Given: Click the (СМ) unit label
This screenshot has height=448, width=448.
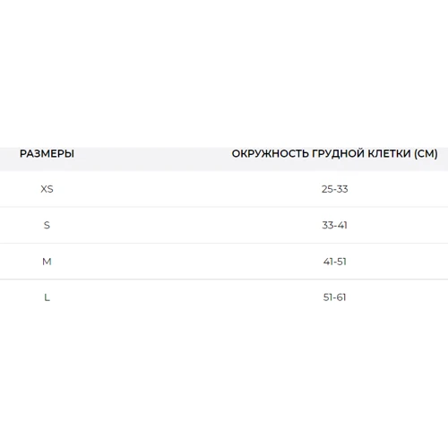Looking at the screenshot, I should point(426,153).
